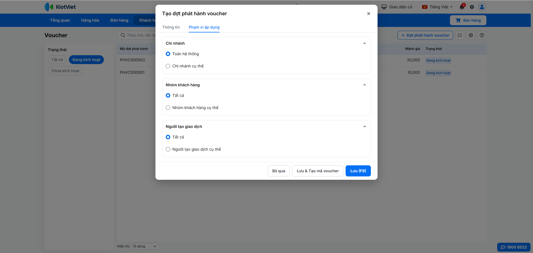
Task: Click the voucher search input field
Action: click(139, 35)
